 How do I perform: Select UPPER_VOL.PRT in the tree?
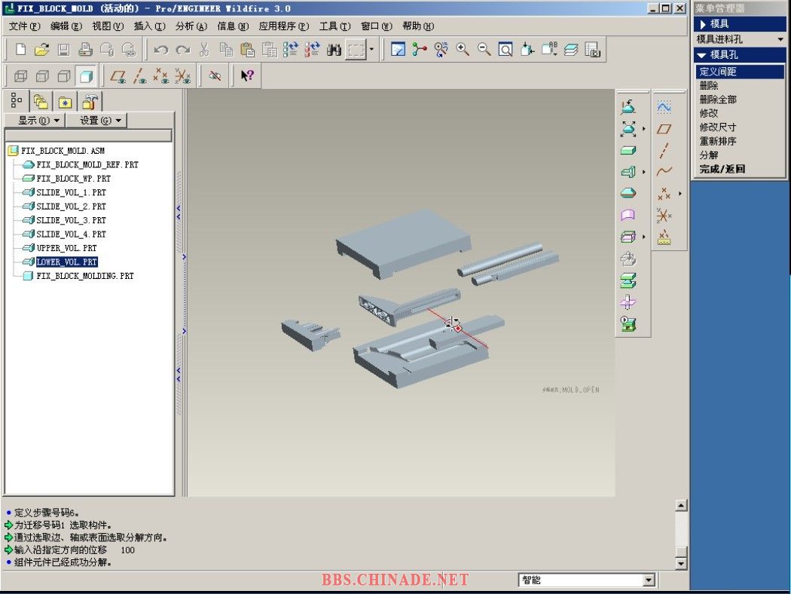(x=66, y=248)
